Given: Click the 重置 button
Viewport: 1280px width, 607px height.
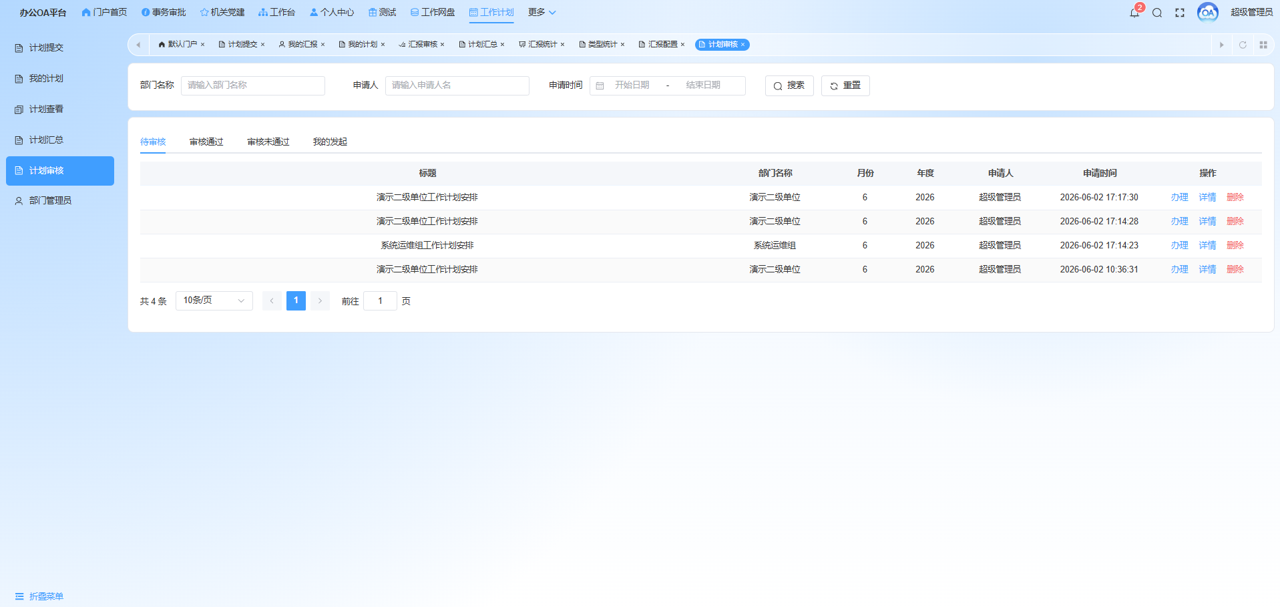Looking at the screenshot, I should tap(845, 85).
